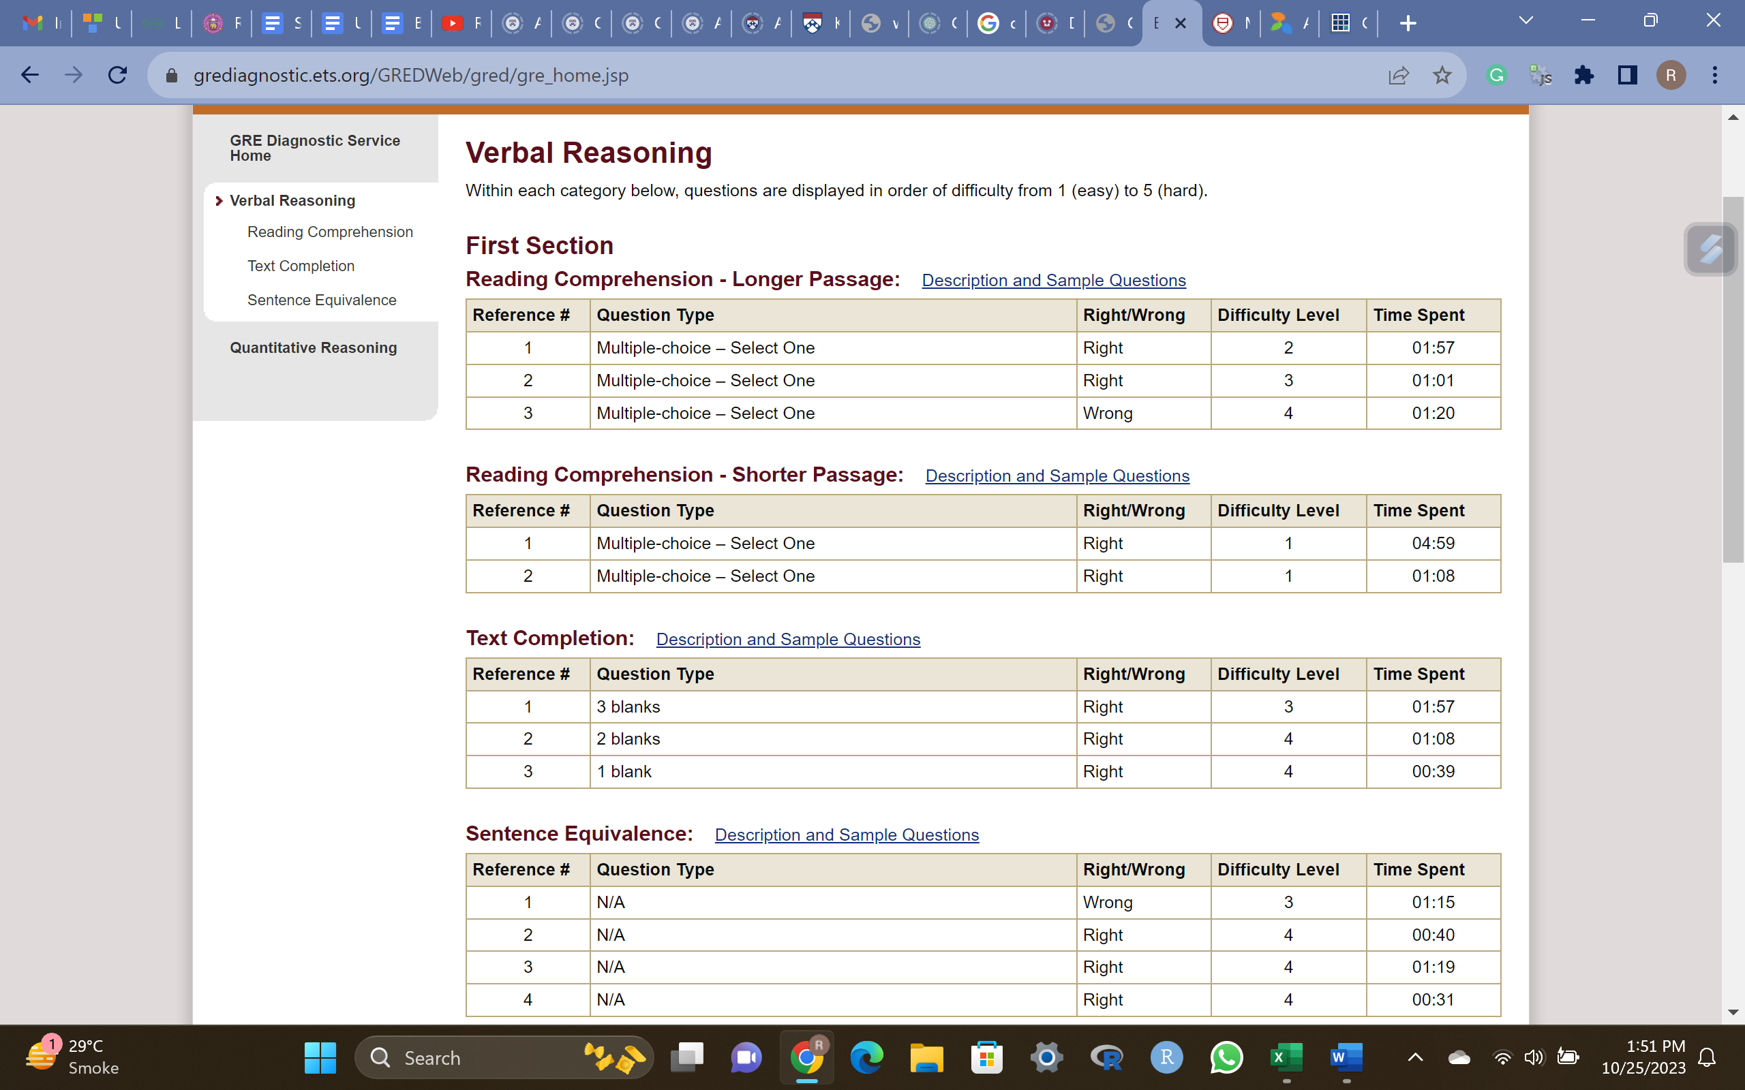
Task: Switch to the YouTube tab
Action: pos(453,24)
